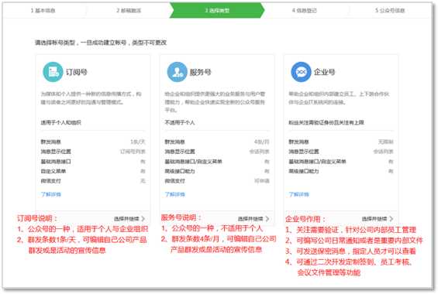Screen dimensions: 438x294
Task: Click 群发消息 row in 企业号 card
Action: pyautogui.click(x=341, y=142)
